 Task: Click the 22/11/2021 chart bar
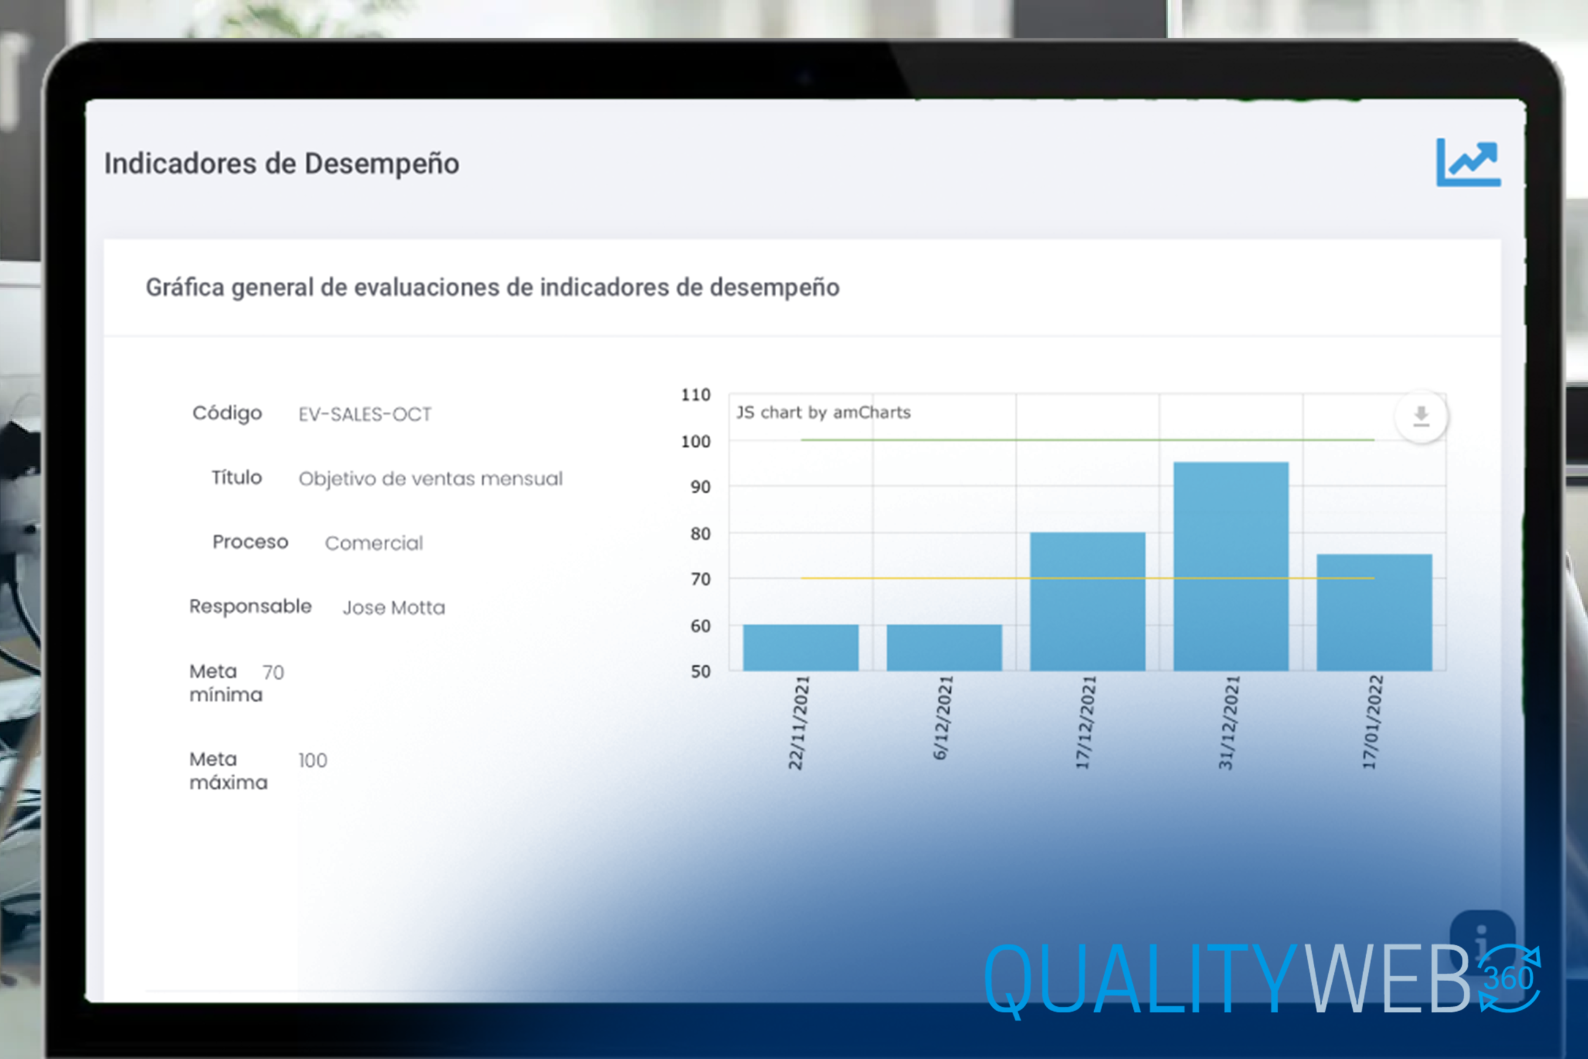pyautogui.click(x=801, y=647)
